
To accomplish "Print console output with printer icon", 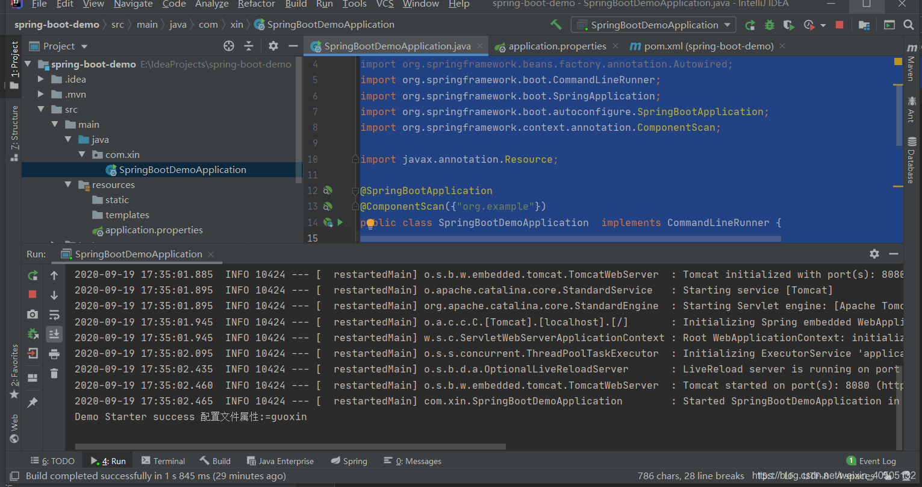I will pyautogui.click(x=54, y=354).
